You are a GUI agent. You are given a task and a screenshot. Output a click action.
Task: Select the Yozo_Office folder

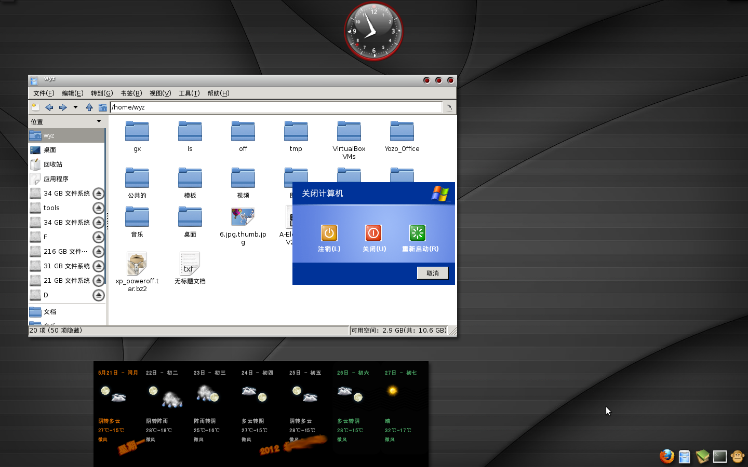[x=402, y=136]
